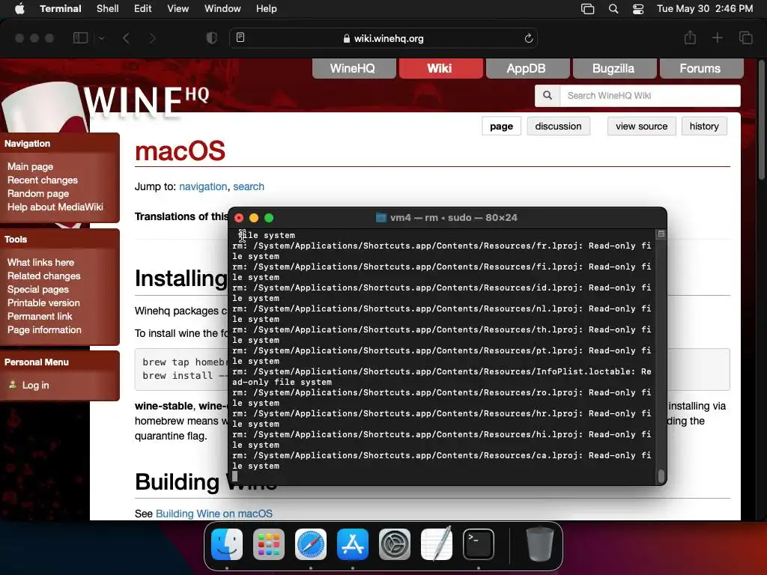
Task: Toggle the Safari sidebar
Action: (81, 38)
